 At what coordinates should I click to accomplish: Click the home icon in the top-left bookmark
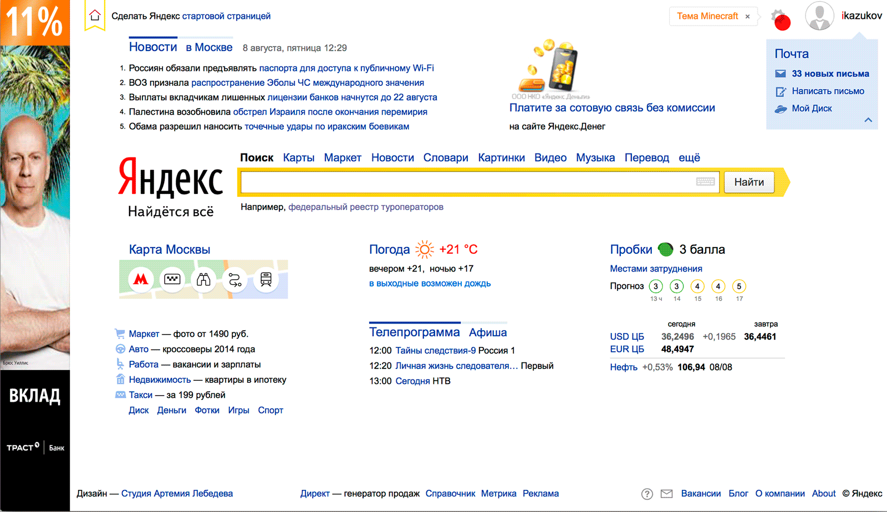tap(95, 16)
